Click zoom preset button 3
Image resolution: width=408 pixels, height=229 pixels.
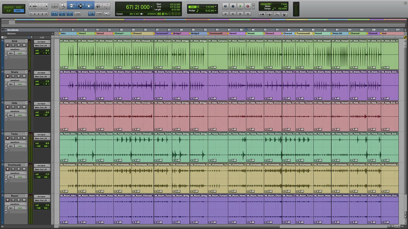(x=38, y=14)
